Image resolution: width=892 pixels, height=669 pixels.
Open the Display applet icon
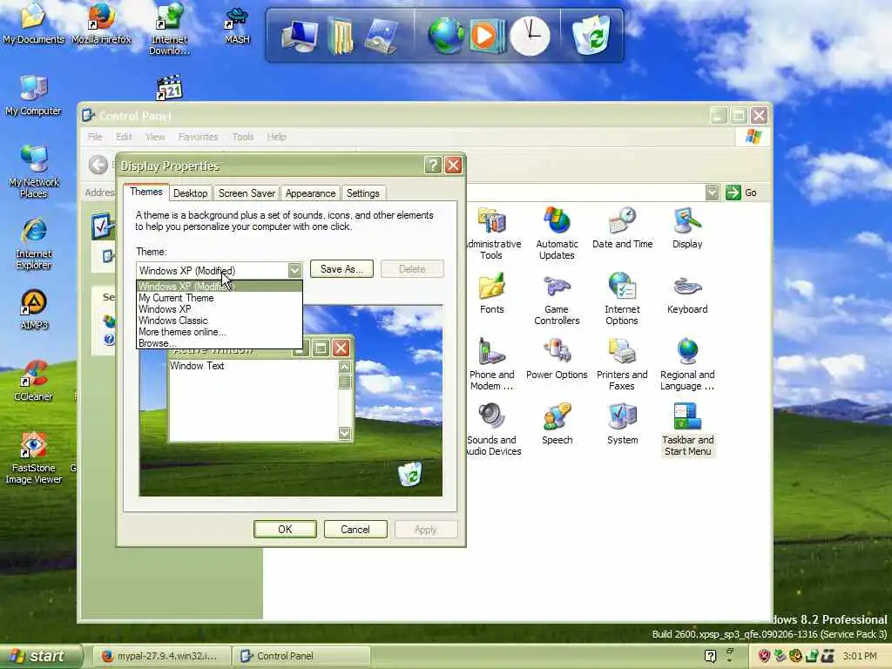(687, 228)
